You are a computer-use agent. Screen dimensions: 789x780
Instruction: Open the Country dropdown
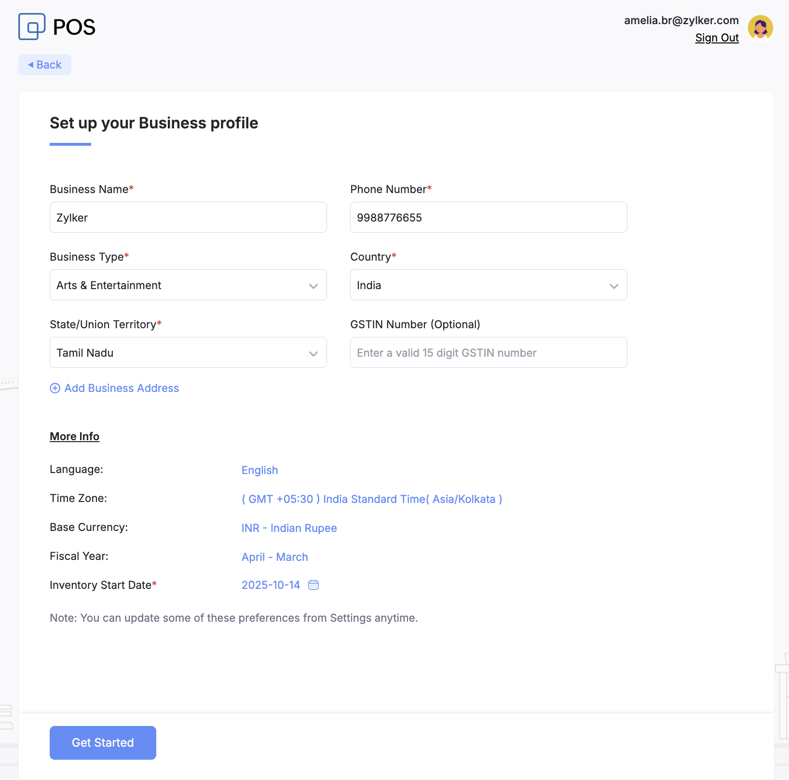tap(488, 285)
